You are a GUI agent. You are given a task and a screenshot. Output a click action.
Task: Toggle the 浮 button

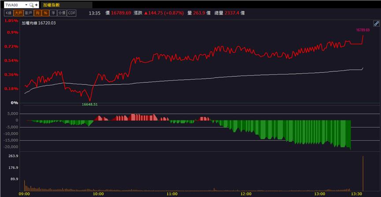(x=53, y=13)
